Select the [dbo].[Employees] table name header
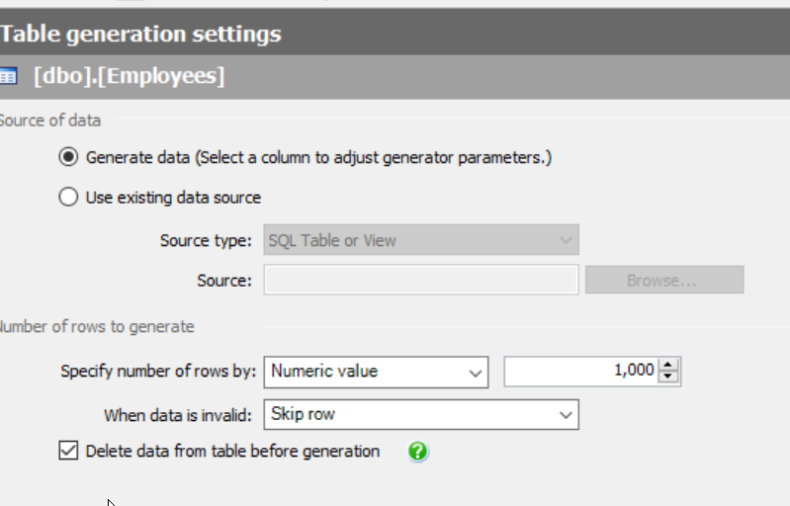The width and height of the screenshot is (790, 506). click(x=129, y=76)
